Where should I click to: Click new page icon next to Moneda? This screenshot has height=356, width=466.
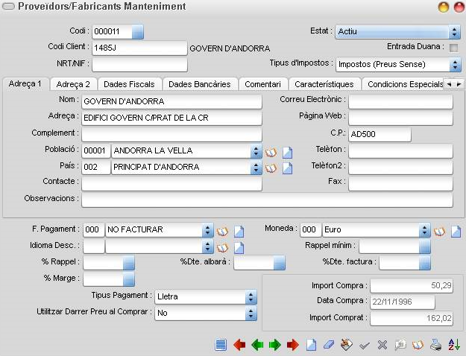pyautogui.click(x=456, y=232)
